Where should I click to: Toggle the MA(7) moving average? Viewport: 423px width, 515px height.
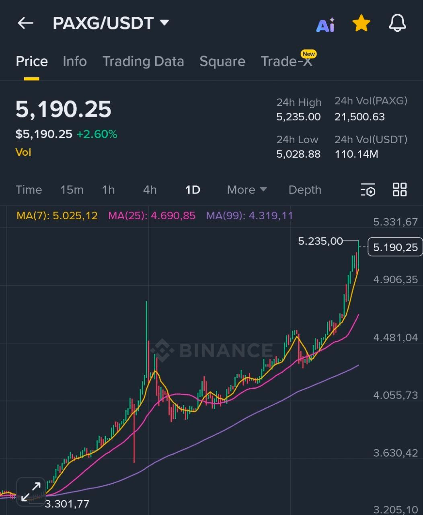[56, 216]
